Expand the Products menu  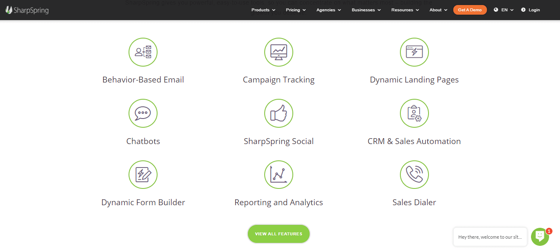click(263, 10)
